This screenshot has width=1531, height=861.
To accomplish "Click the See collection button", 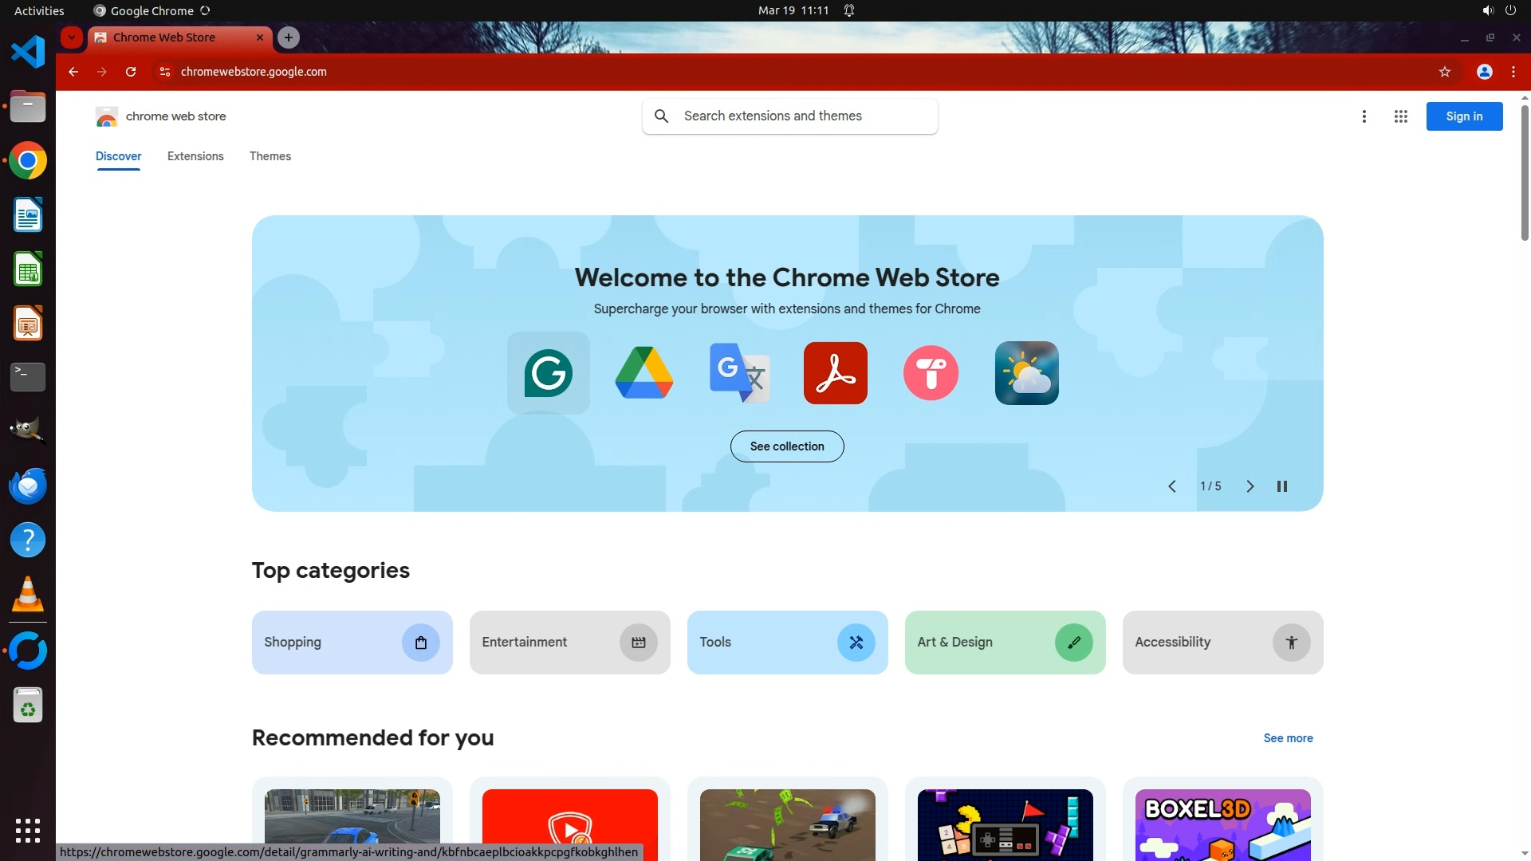I will click(x=786, y=446).
